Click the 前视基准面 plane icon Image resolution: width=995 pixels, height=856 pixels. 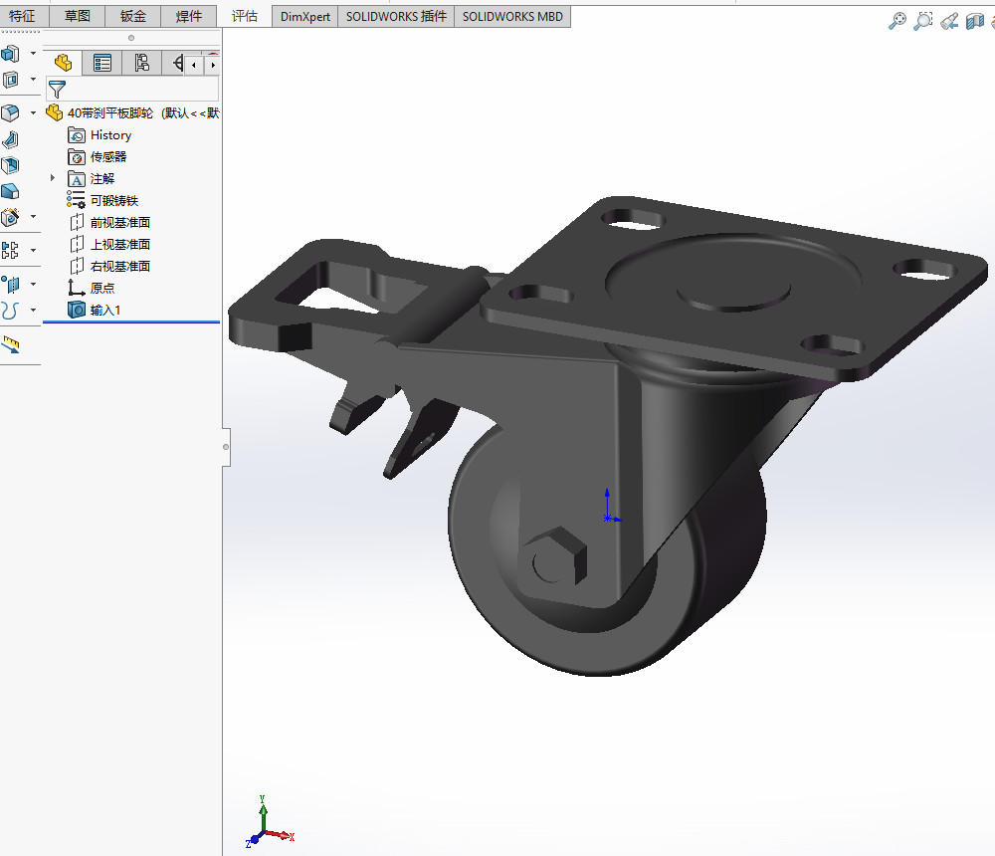pos(77,222)
